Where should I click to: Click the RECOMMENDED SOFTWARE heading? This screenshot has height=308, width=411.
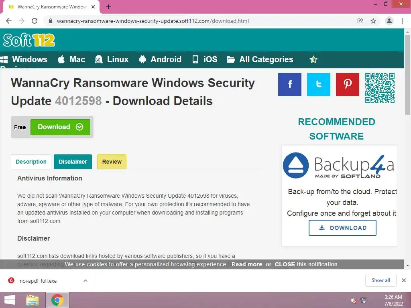click(337, 129)
